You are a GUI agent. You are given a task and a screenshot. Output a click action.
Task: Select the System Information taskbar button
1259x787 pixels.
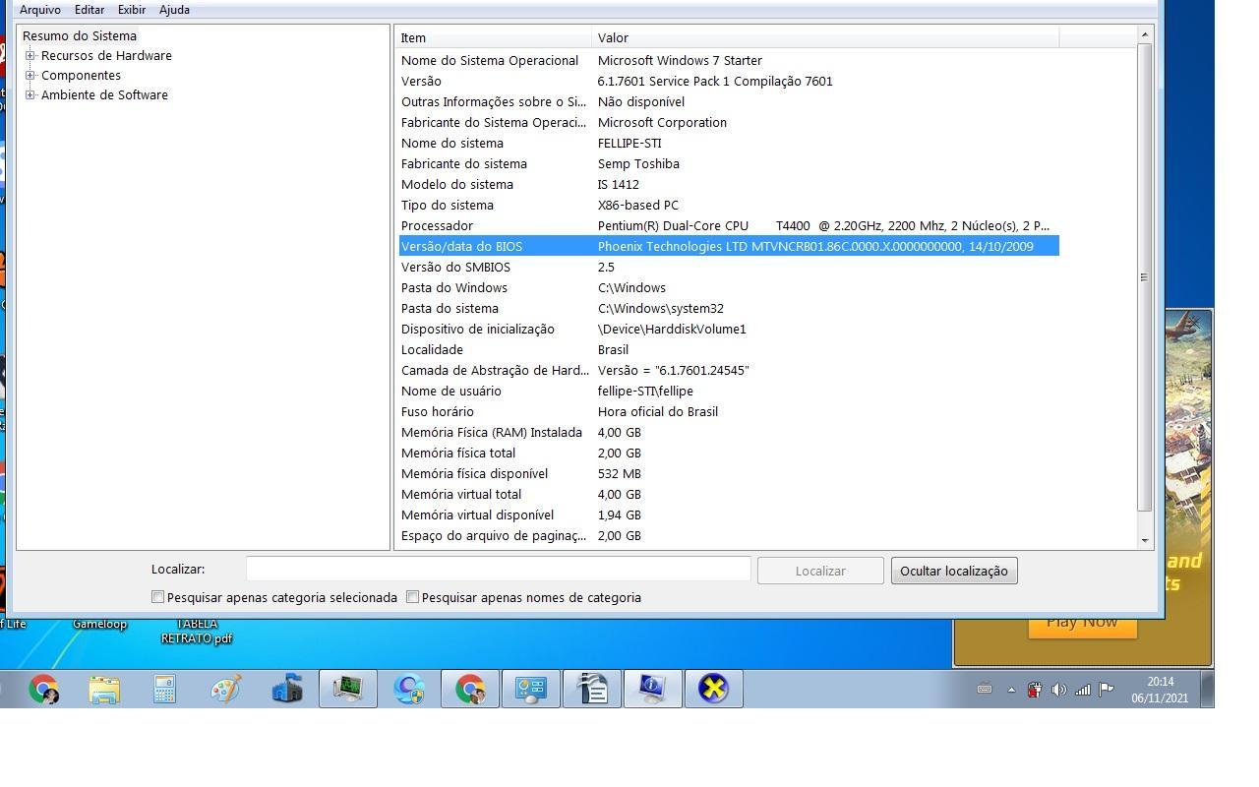653,689
